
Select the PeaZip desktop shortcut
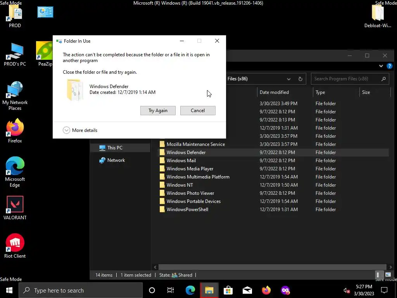pyautogui.click(x=45, y=54)
